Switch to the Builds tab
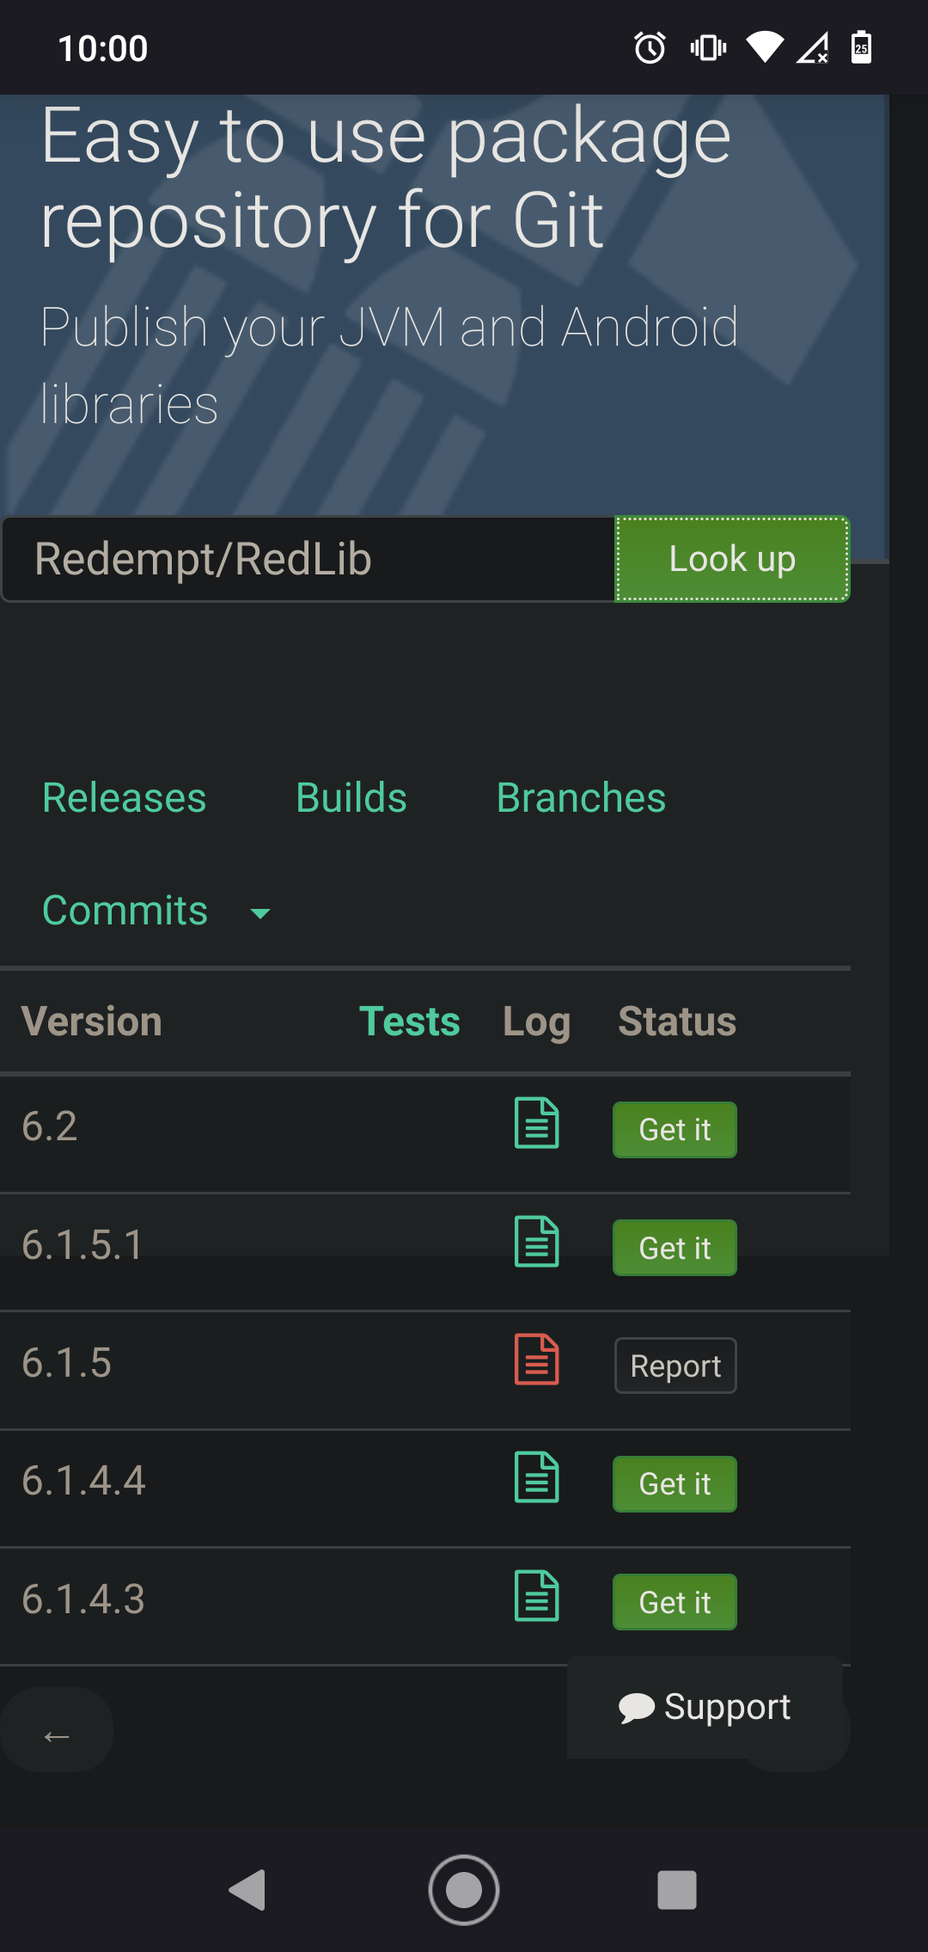The width and height of the screenshot is (928, 1952). (x=351, y=798)
